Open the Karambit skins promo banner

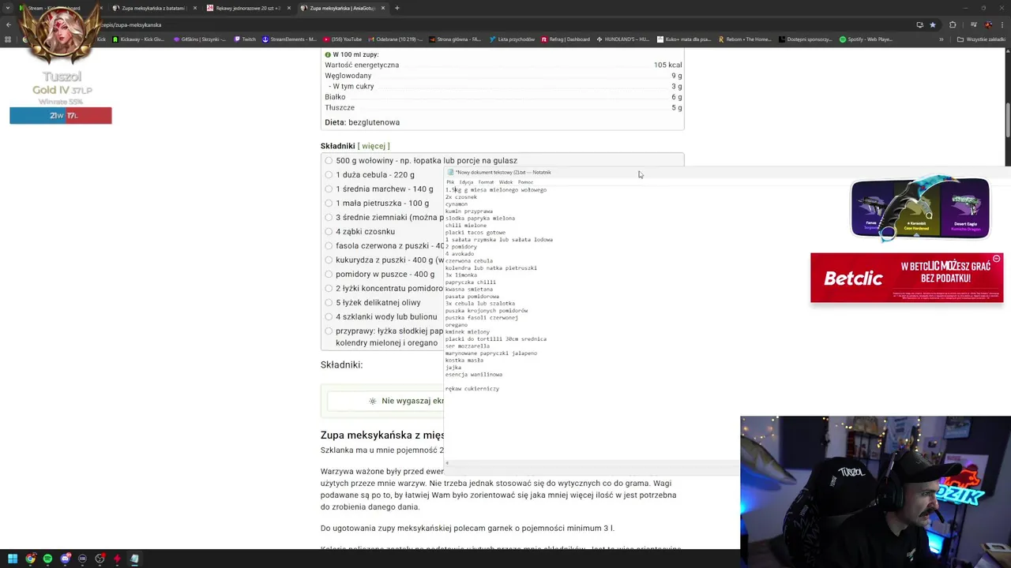(x=920, y=208)
